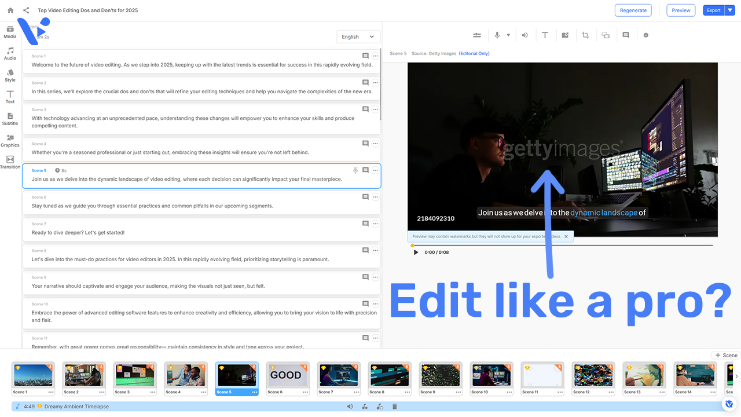
Task: Open the Subtitle panel
Action: tap(10, 119)
